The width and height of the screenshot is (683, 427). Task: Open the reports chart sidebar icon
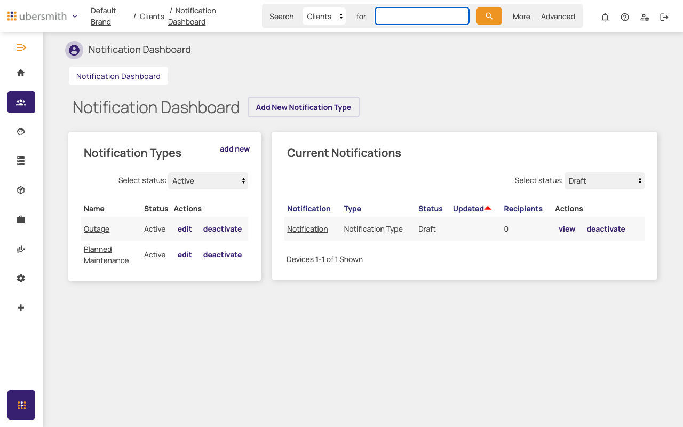click(21, 249)
